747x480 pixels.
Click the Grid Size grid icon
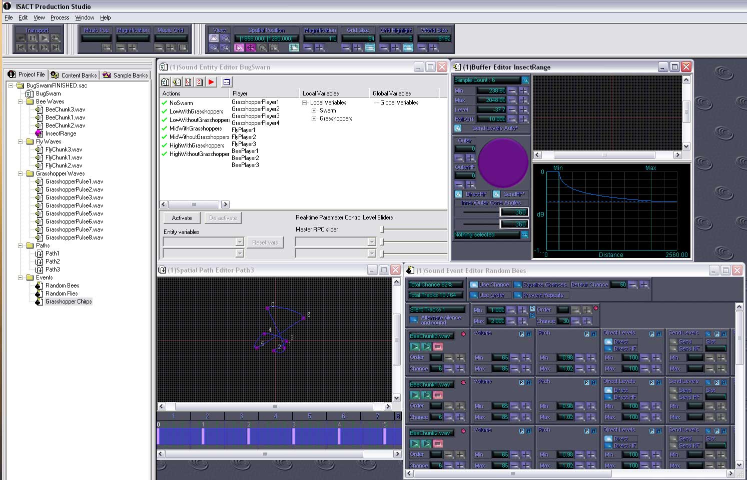(x=370, y=47)
